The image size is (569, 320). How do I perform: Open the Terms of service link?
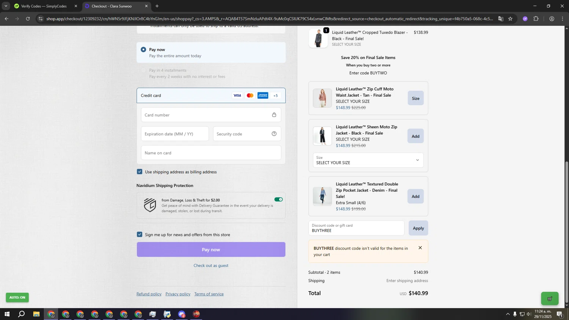(209, 294)
